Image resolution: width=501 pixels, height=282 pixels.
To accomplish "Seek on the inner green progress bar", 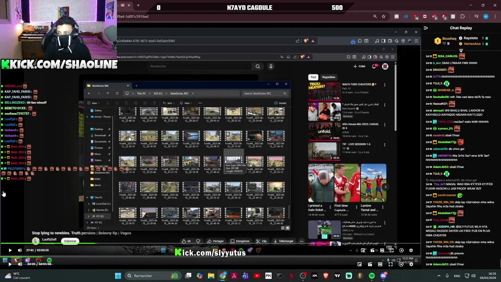I will point(48,244).
